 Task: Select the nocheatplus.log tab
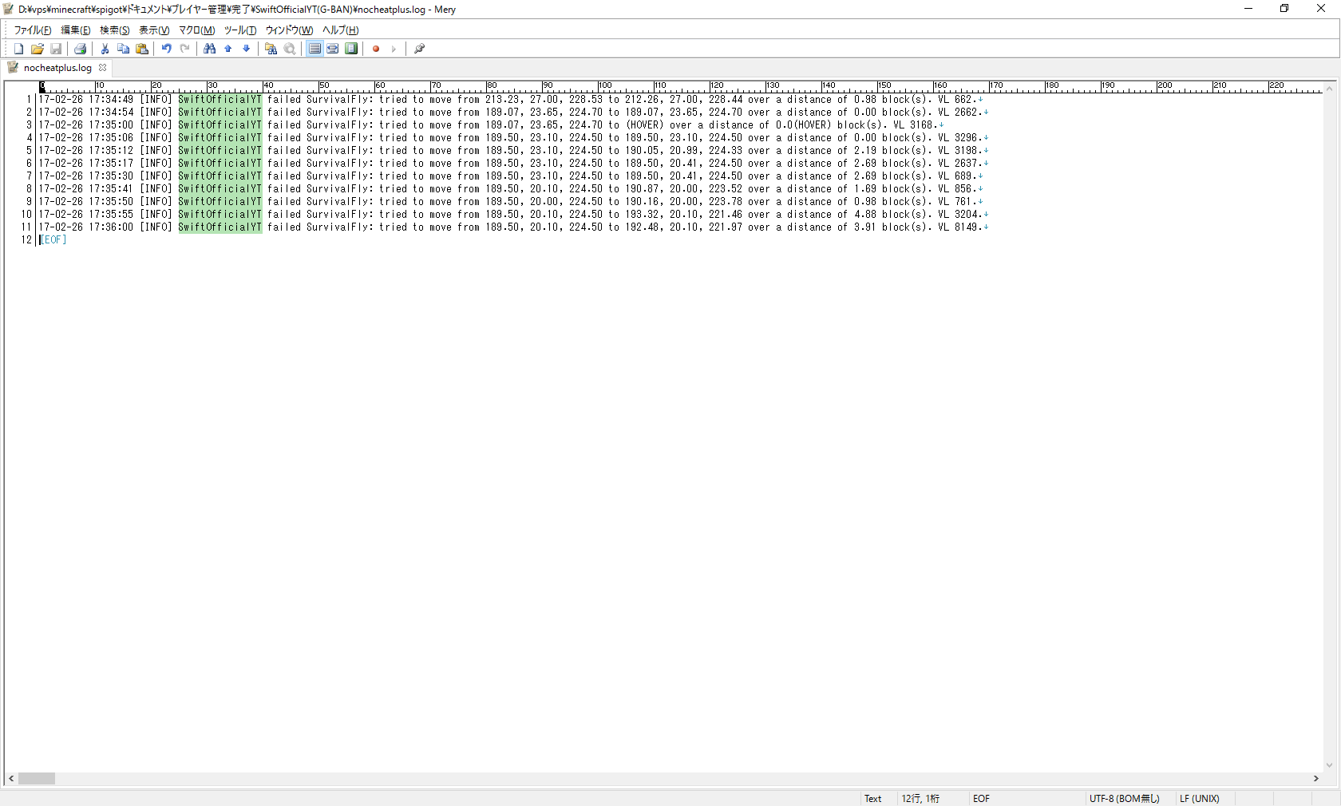pos(57,68)
